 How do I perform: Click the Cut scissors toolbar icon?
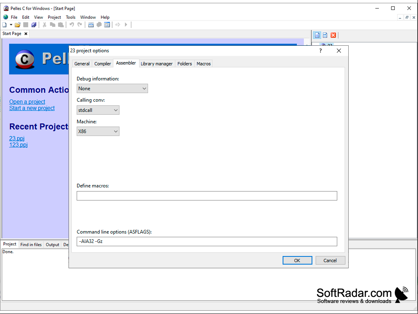point(44,25)
